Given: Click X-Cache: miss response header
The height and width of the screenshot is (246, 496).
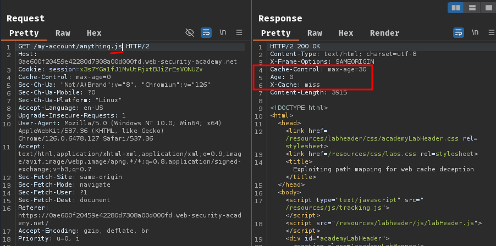Looking at the screenshot, I should click(295, 85).
